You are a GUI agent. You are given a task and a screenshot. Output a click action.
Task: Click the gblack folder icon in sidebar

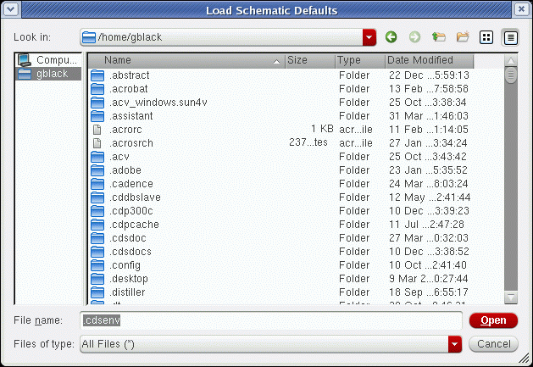(x=25, y=74)
